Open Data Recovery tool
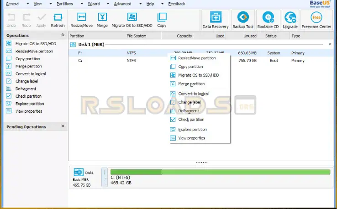This screenshot has height=209, width=337. (216, 20)
